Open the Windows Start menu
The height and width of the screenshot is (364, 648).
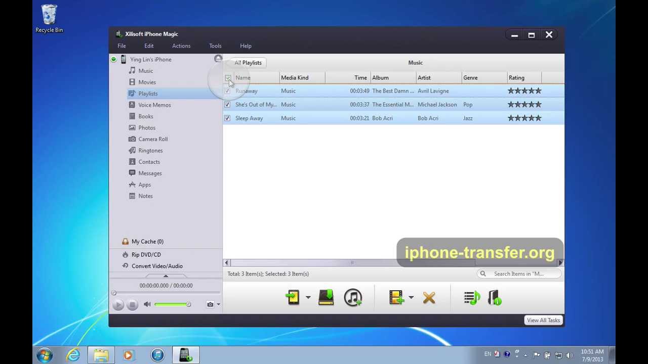click(45, 355)
